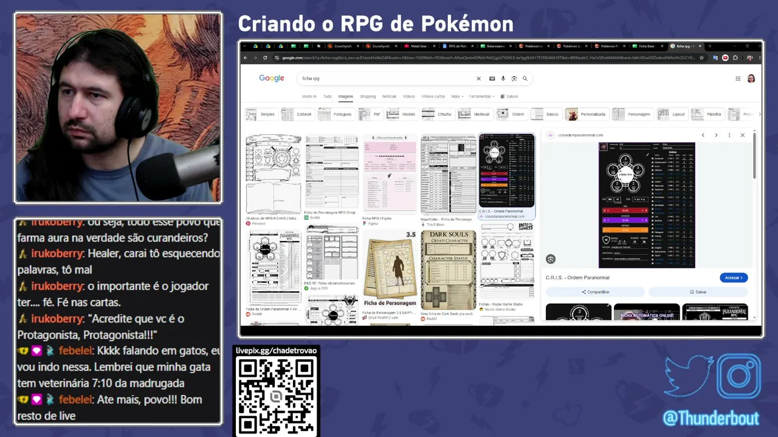
Task: Open the Modo IA search mode
Action: pyautogui.click(x=309, y=97)
